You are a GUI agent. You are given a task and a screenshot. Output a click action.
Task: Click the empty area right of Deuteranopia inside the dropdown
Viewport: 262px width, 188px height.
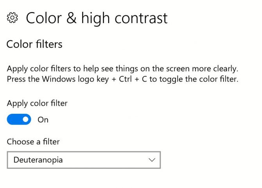(x=106, y=160)
